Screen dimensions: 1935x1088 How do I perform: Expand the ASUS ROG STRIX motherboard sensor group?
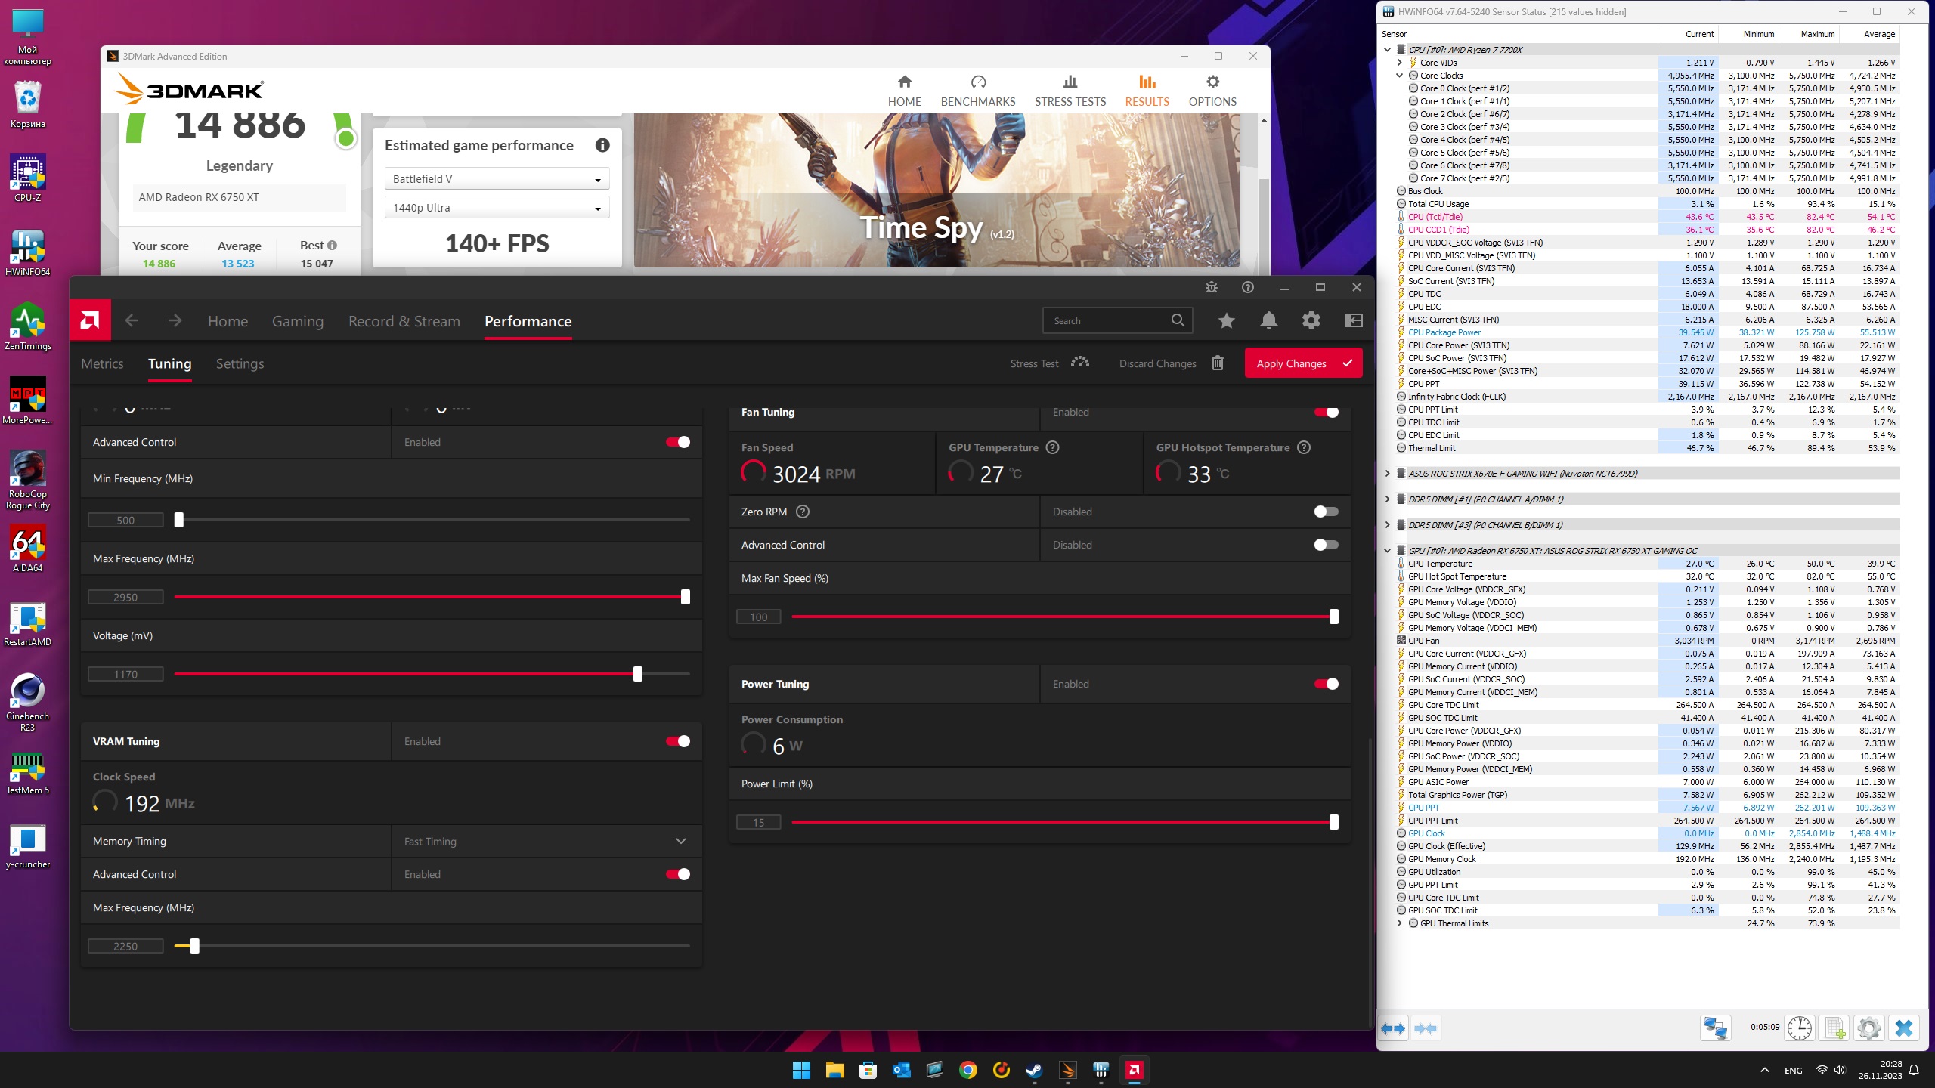tap(1387, 474)
